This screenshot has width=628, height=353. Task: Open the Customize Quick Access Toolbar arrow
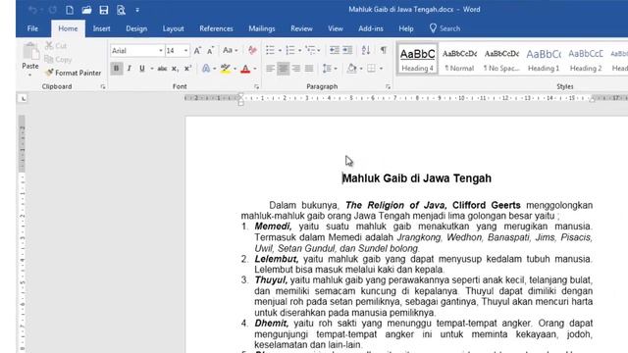click(x=137, y=10)
